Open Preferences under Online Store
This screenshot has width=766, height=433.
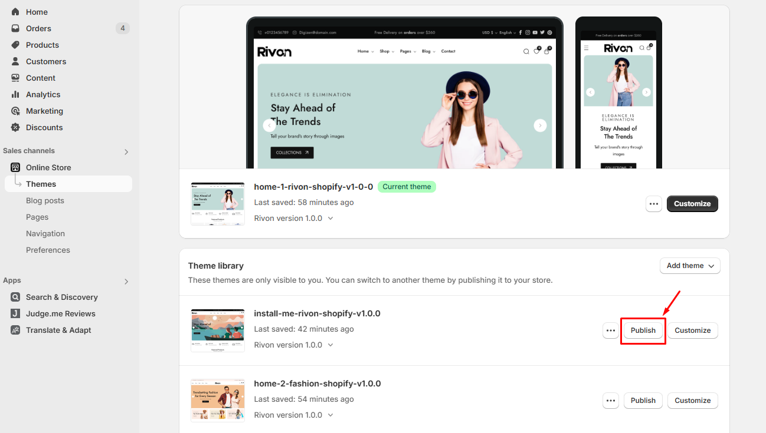[48, 250]
